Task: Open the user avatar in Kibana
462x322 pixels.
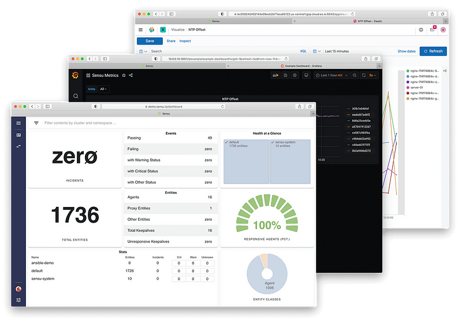Action: pos(443,30)
